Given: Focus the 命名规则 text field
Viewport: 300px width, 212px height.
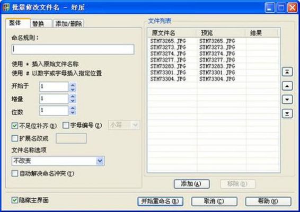Looking at the screenshot, I should [73, 49].
